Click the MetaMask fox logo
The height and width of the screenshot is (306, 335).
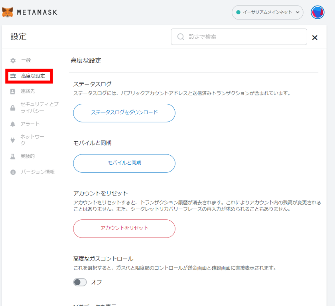tap(8, 12)
